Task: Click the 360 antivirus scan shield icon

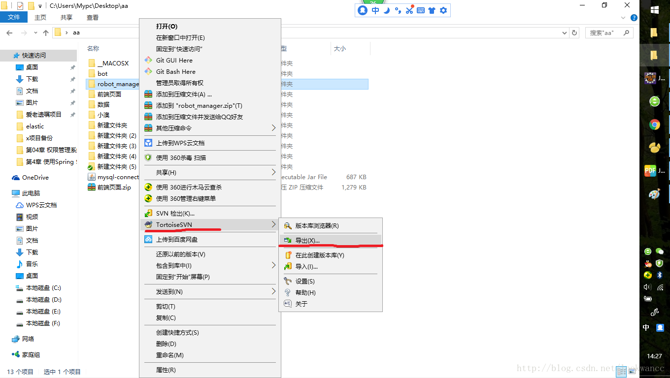Action: (148, 157)
